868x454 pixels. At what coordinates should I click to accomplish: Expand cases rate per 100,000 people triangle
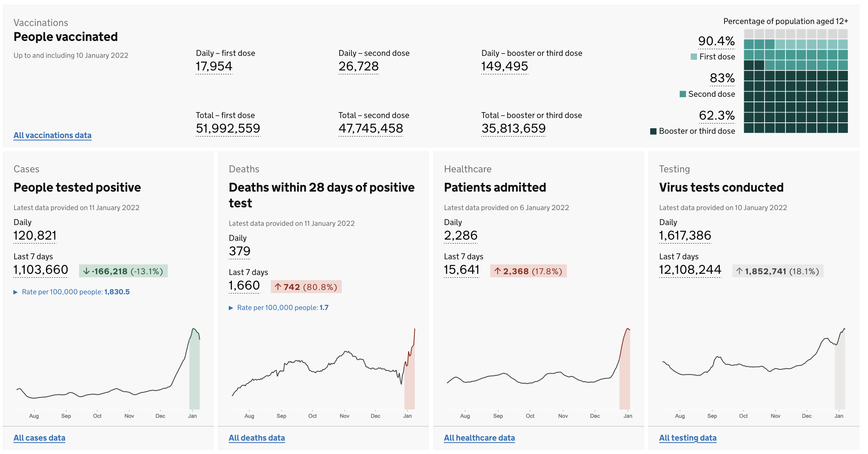point(16,292)
